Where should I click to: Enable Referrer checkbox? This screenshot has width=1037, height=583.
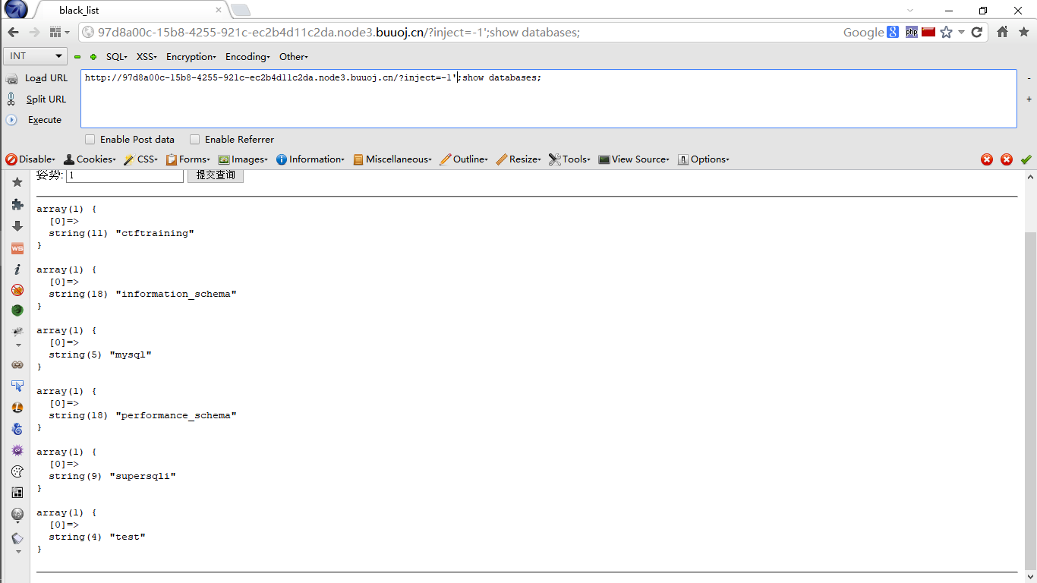tap(195, 140)
